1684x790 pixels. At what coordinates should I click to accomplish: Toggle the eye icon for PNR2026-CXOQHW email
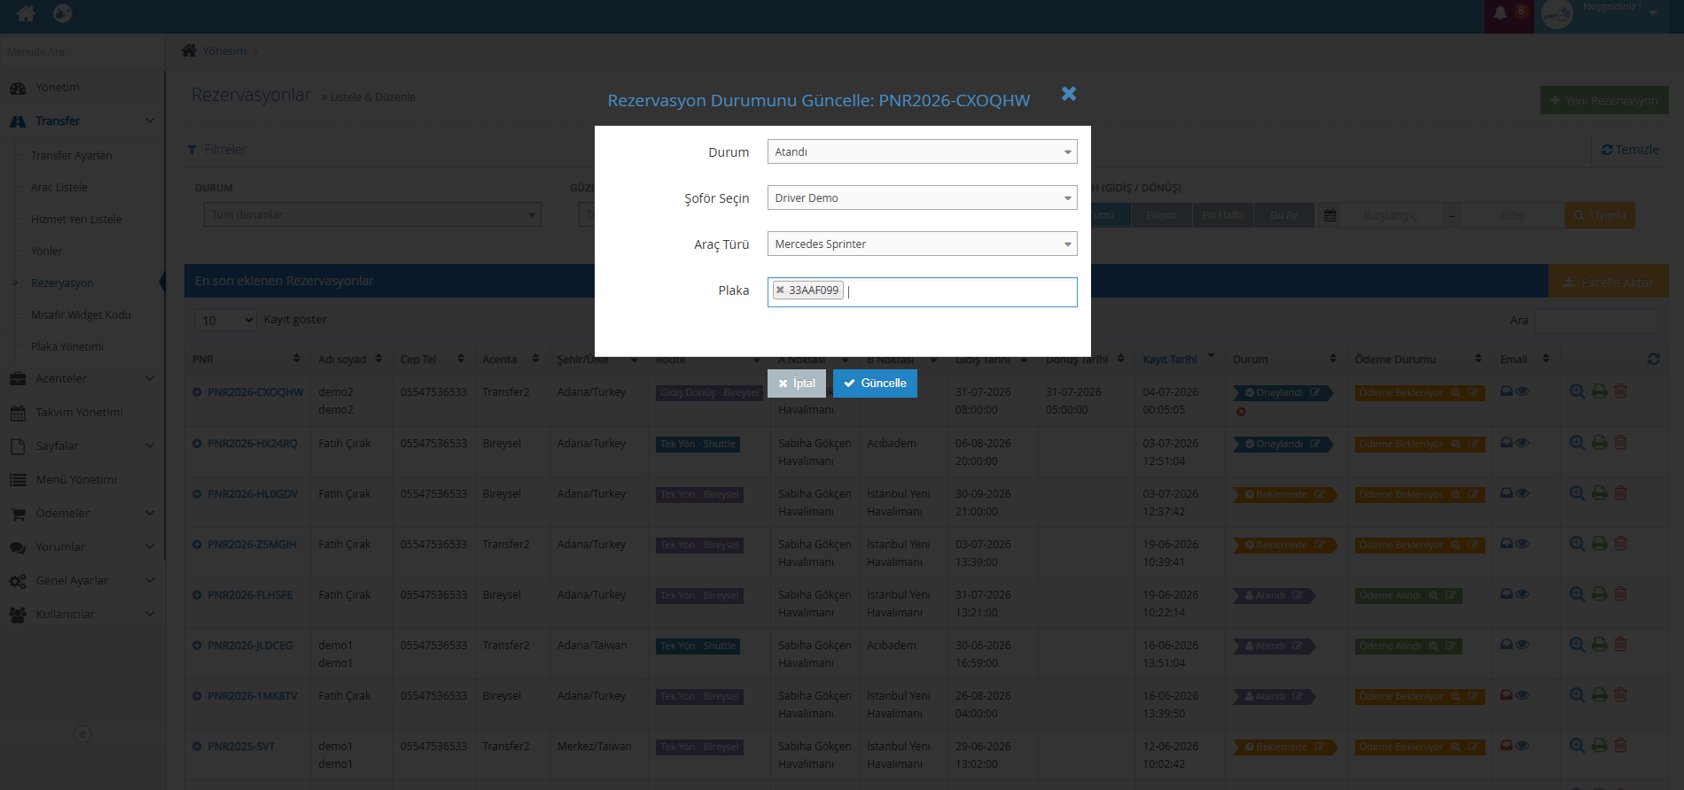pyautogui.click(x=1522, y=391)
